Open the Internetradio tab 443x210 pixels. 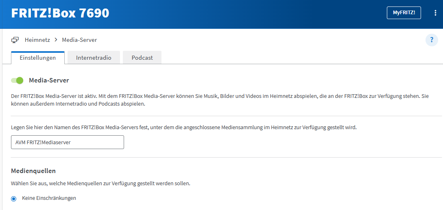pos(94,58)
